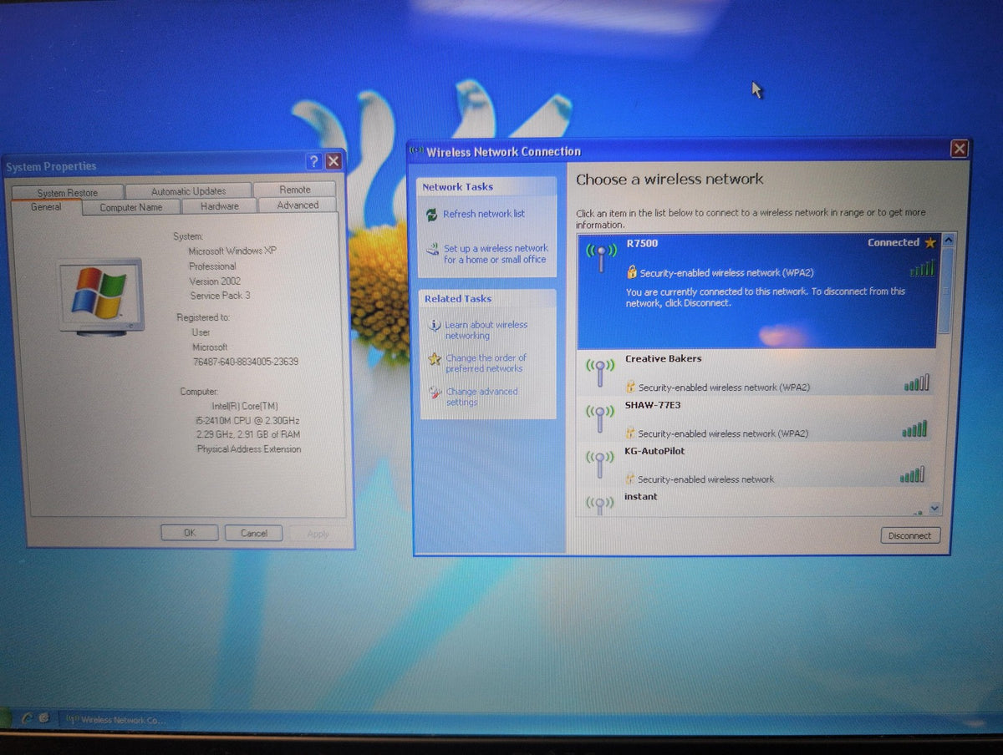Click the Service Pack 3 text
1003x755 pixels.
[220, 296]
